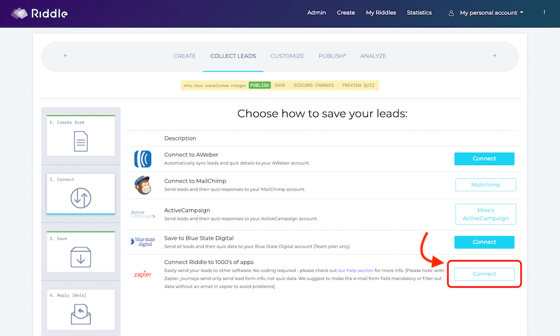The width and height of the screenshot is (560, 336).
Task: Open the Statistics page
Action: click(419, 12)
